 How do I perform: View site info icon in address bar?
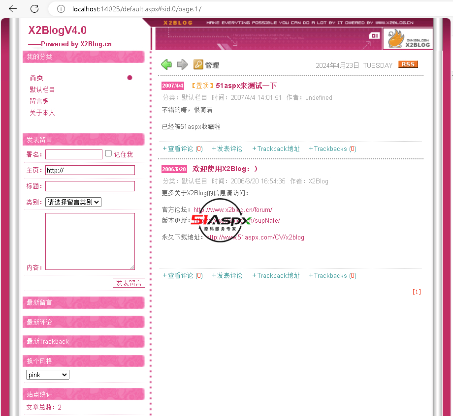point(61,9)
